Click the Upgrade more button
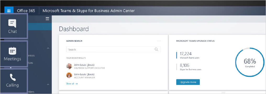This screenshot has width=266, height=94. 188,82
